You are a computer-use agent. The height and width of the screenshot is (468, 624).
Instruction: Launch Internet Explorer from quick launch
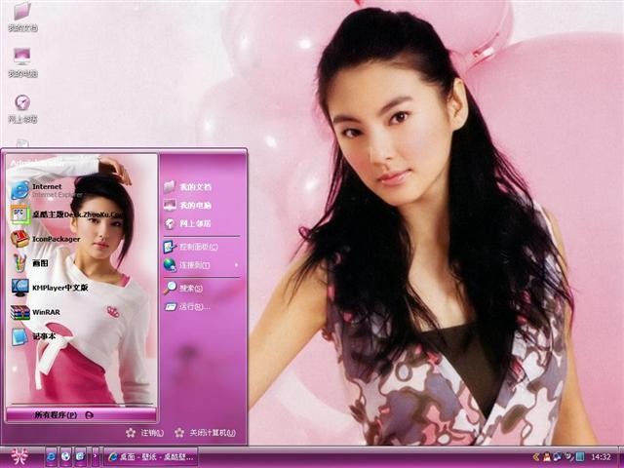pyautogui.click(x=52, y=456)
